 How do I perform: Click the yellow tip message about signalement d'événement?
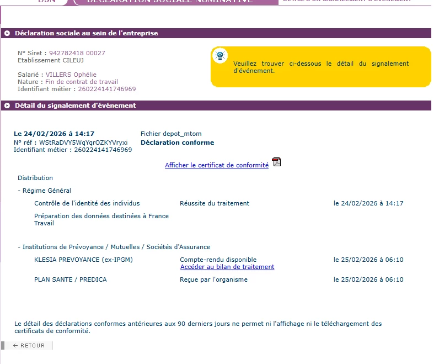[321, 67]
